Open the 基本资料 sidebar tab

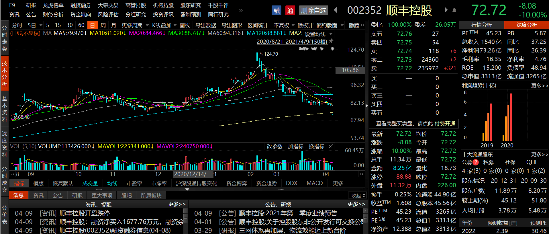coord(5,109)
